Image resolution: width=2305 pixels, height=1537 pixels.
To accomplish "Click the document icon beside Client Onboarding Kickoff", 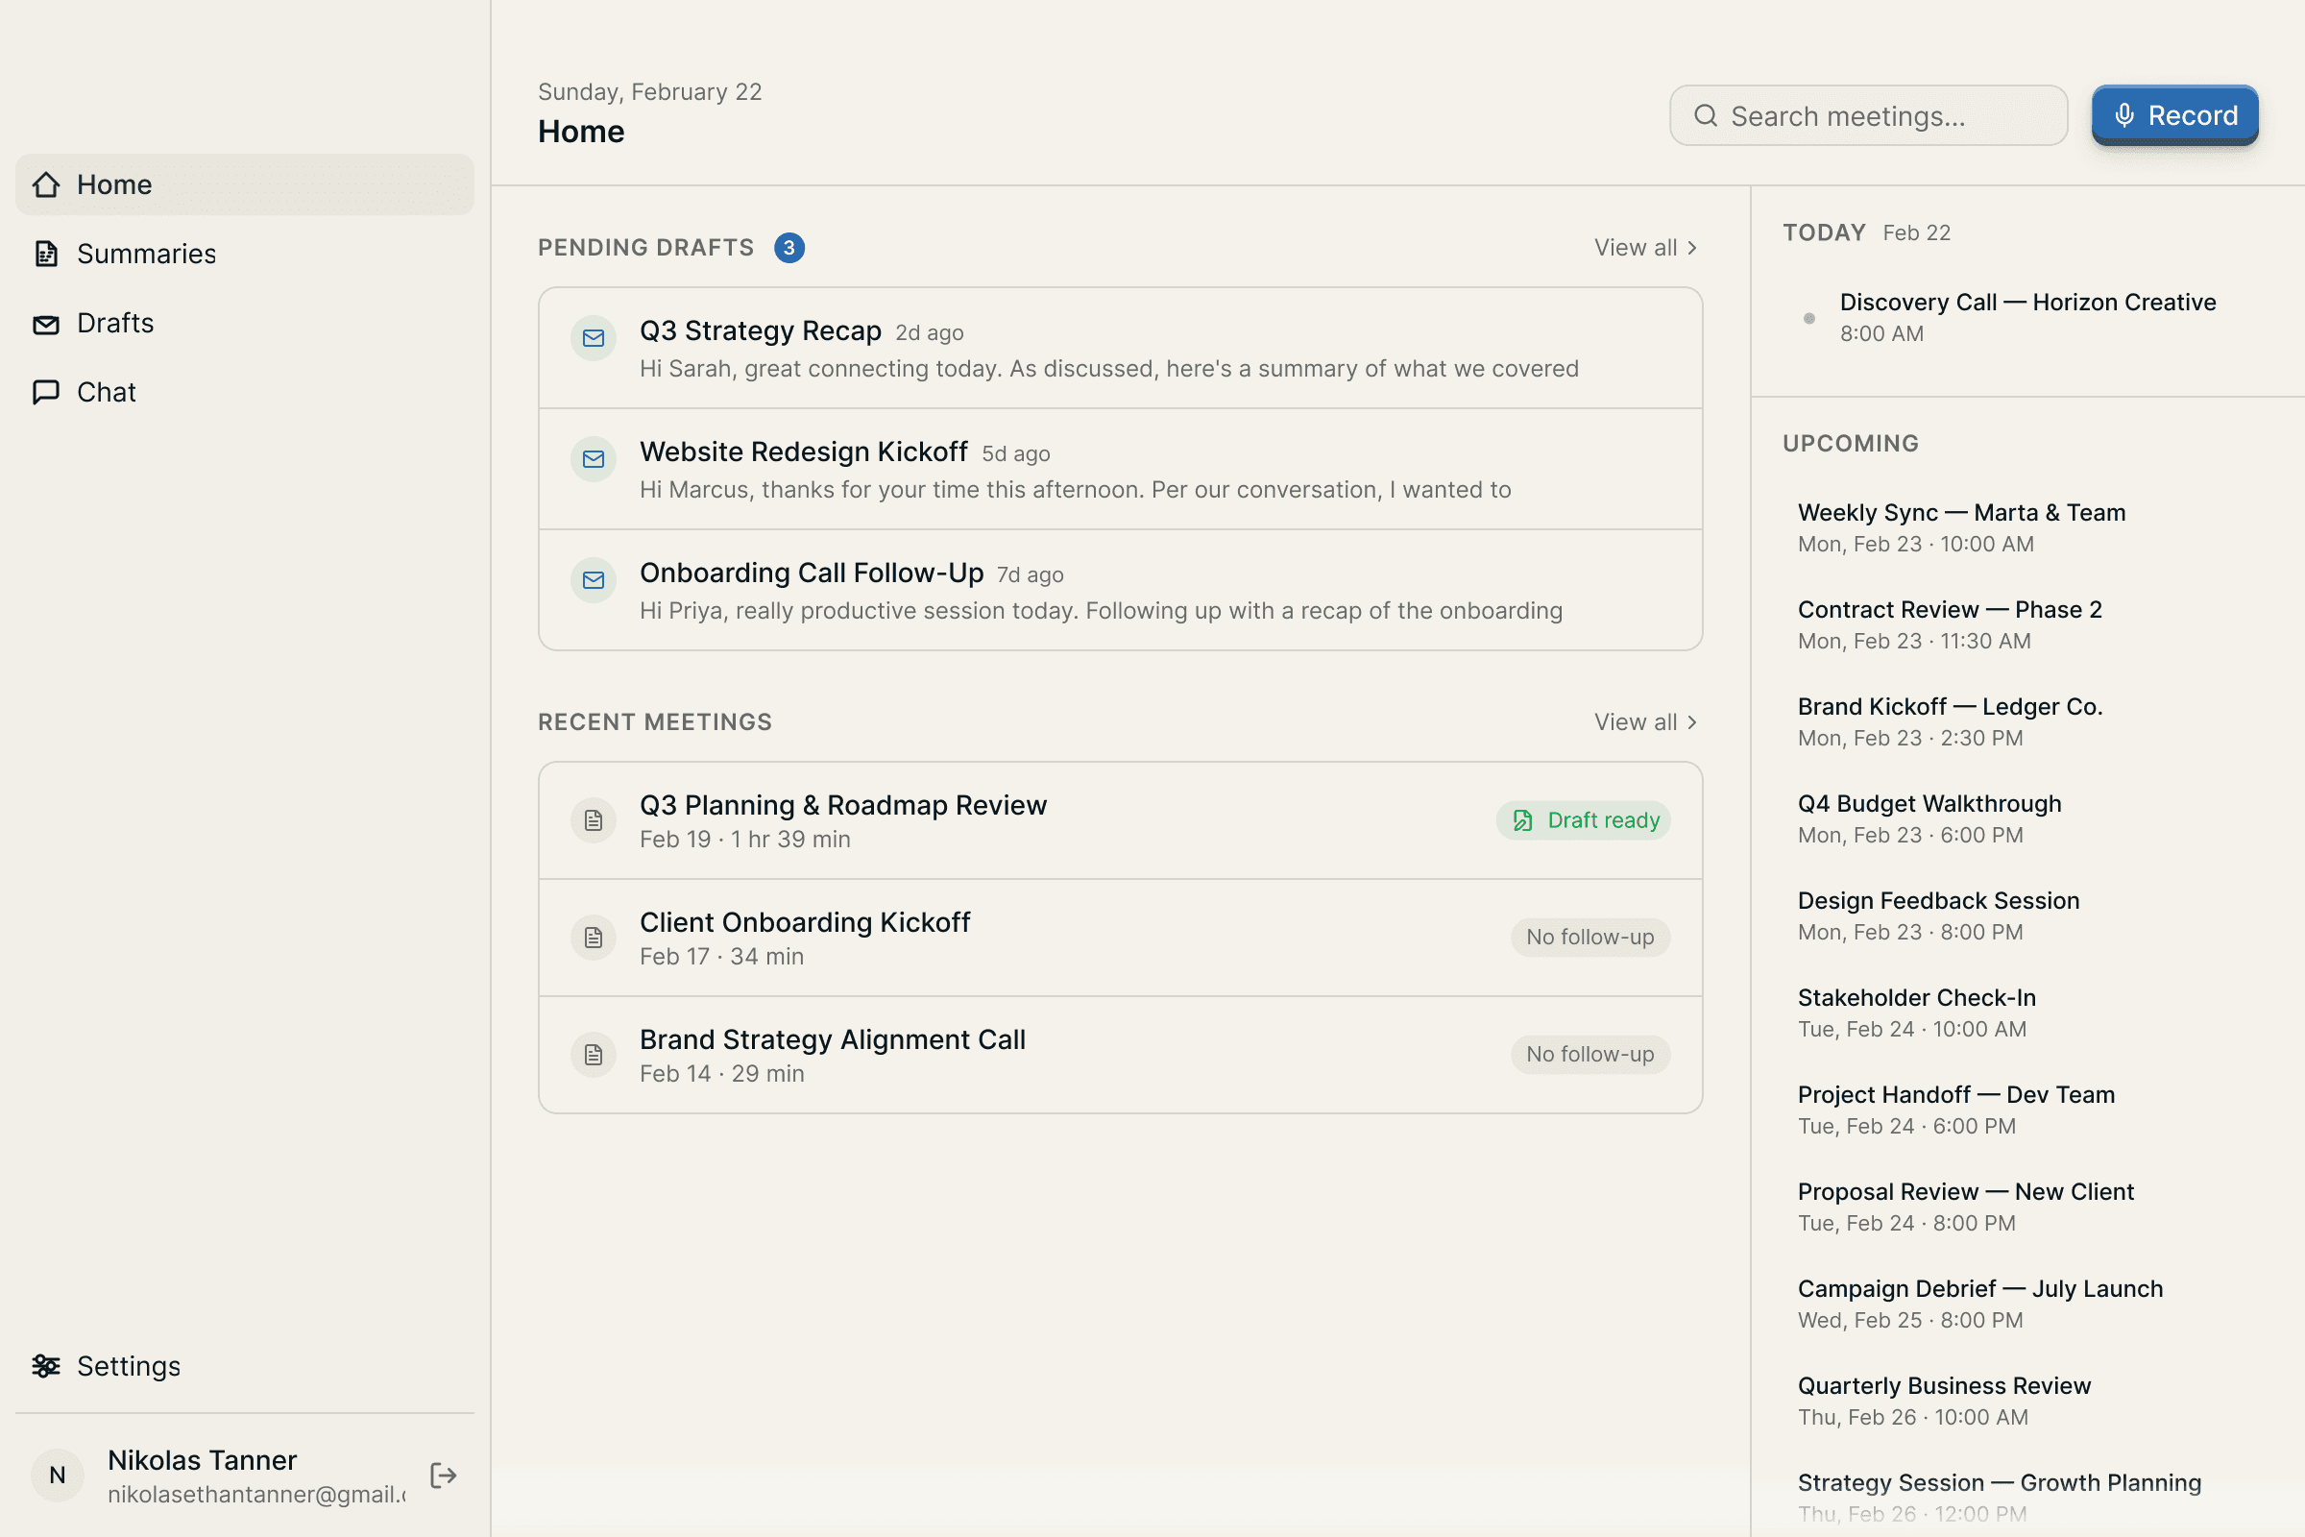I will coord(592,938).
